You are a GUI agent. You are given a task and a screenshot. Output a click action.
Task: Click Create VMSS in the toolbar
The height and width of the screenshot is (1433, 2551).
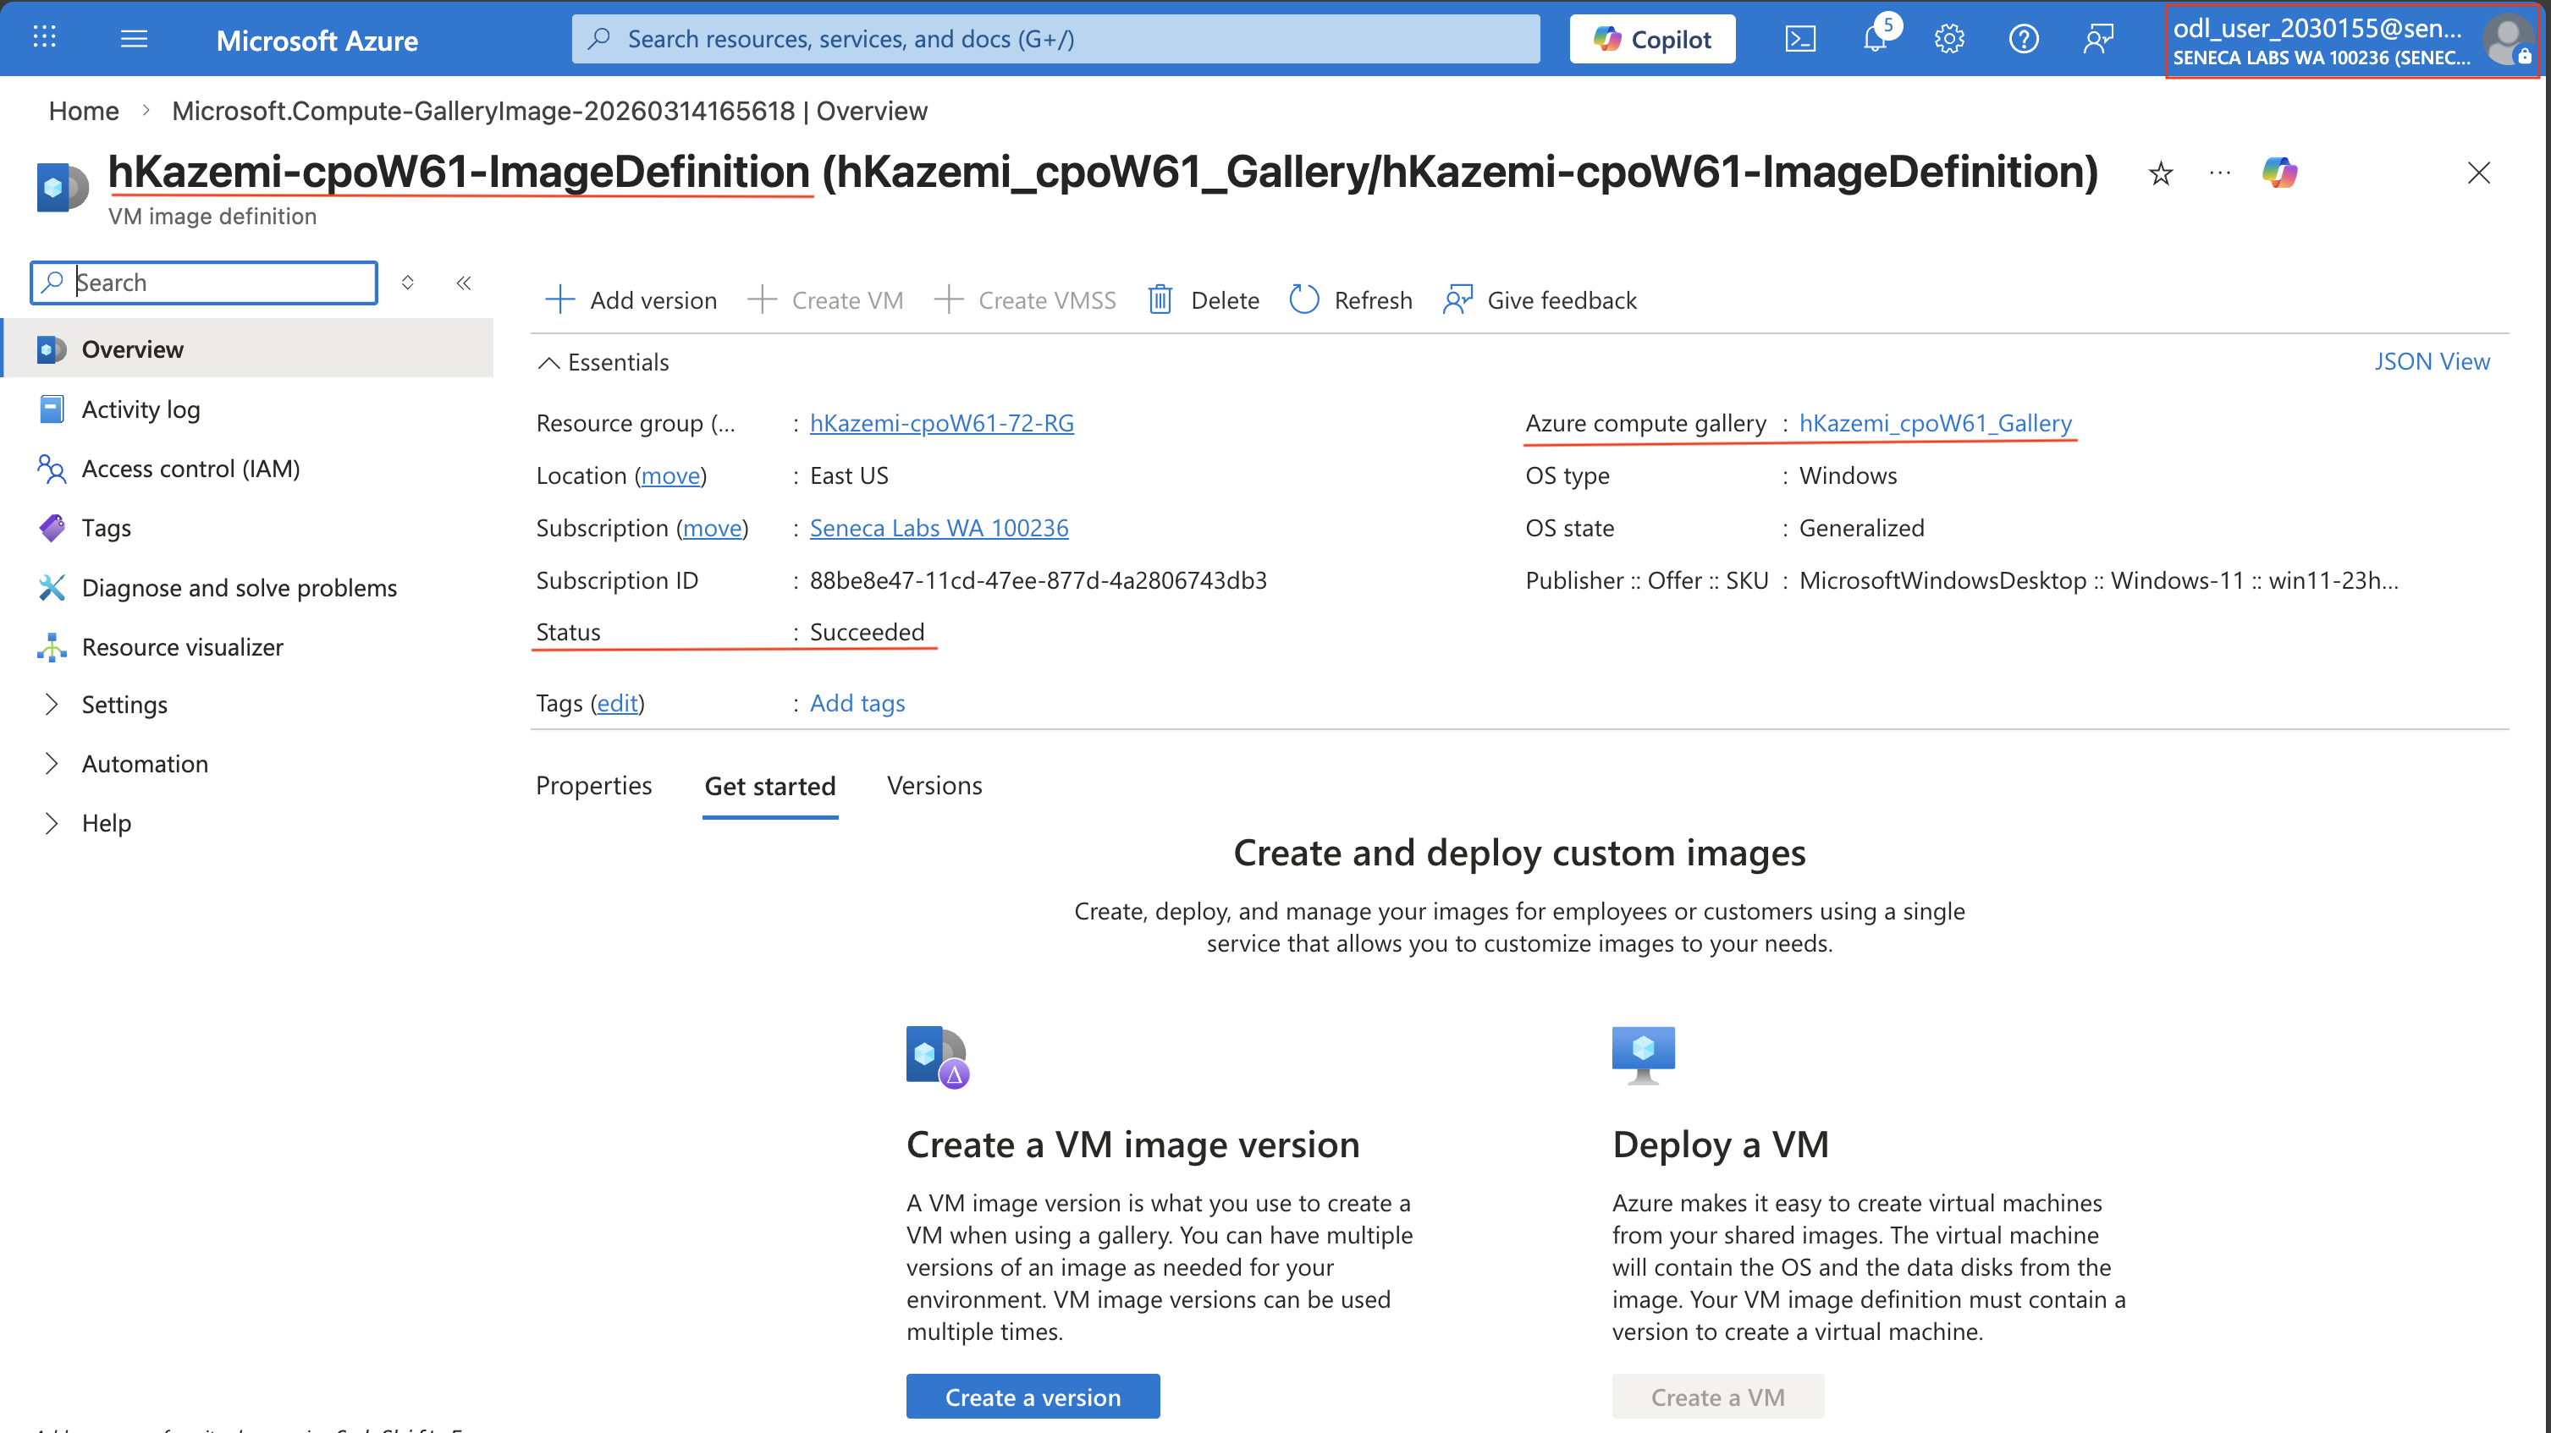[x=1025, y=299]
